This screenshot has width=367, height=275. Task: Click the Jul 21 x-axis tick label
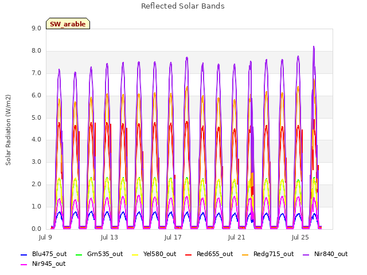[x=237, y=238]
